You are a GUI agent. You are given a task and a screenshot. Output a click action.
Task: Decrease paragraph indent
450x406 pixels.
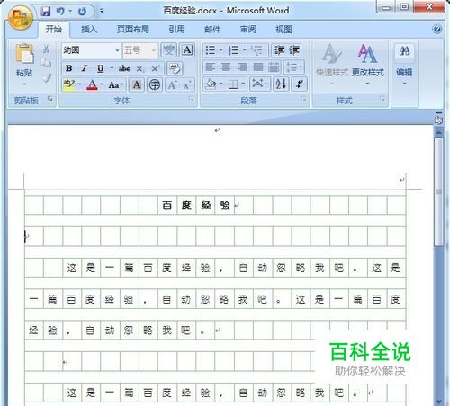[x=279, y=50]
